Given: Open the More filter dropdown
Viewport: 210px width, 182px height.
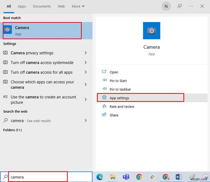Looking at the screenshot, I should (x=78, y=6).
